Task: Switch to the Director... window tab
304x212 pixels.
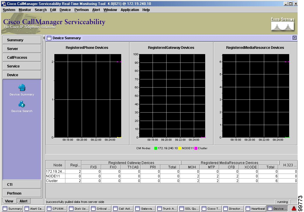Action: point(233,209)
